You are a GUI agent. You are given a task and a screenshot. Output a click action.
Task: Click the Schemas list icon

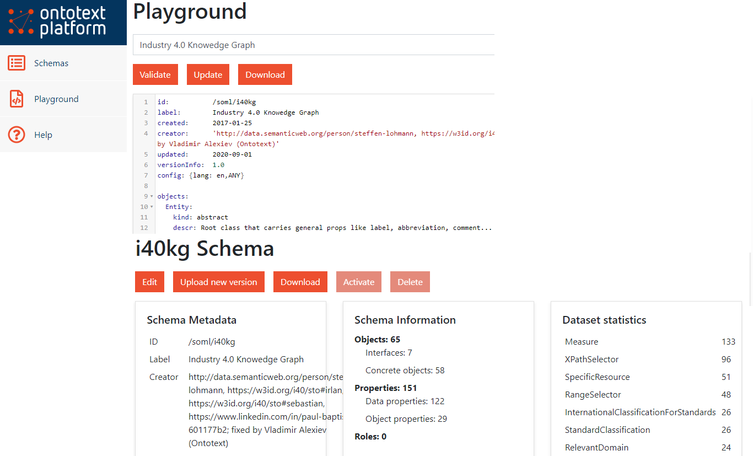17,63
